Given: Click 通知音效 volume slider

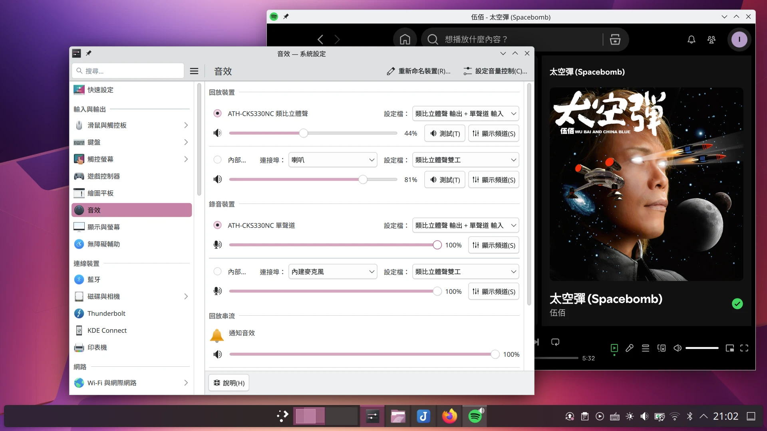Looking at the screenshot, I should 362,354.
